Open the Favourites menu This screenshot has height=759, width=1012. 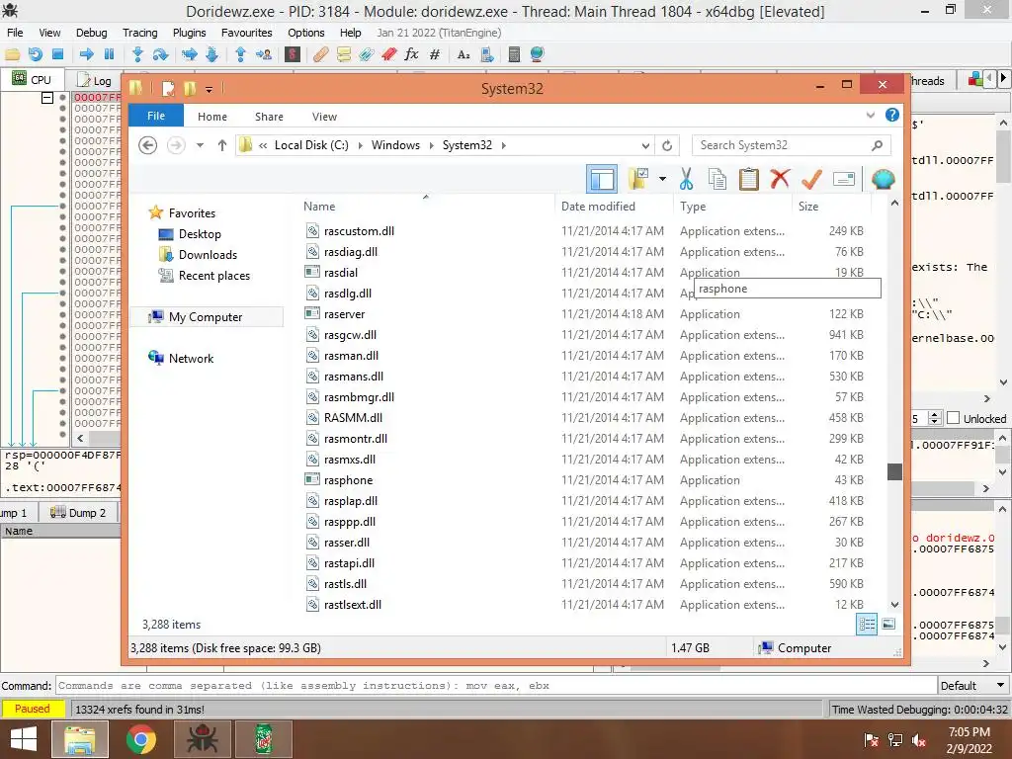click(x=246, y=33)
